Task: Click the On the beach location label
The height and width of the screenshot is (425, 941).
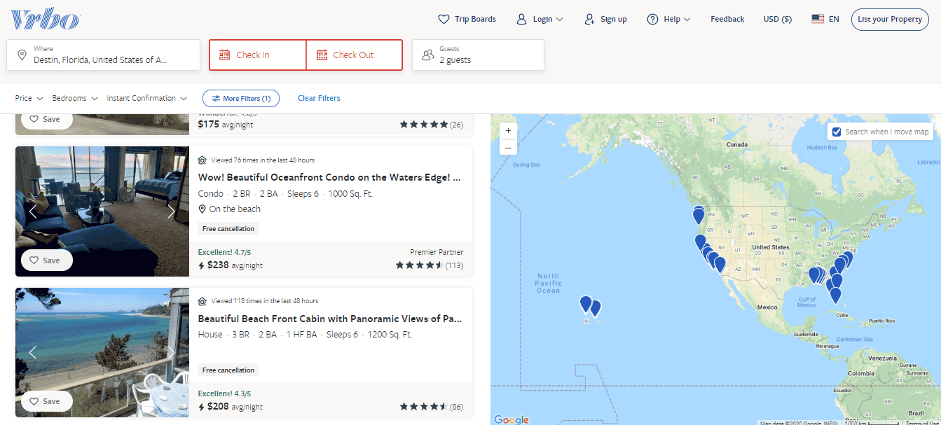Action: 229,209
